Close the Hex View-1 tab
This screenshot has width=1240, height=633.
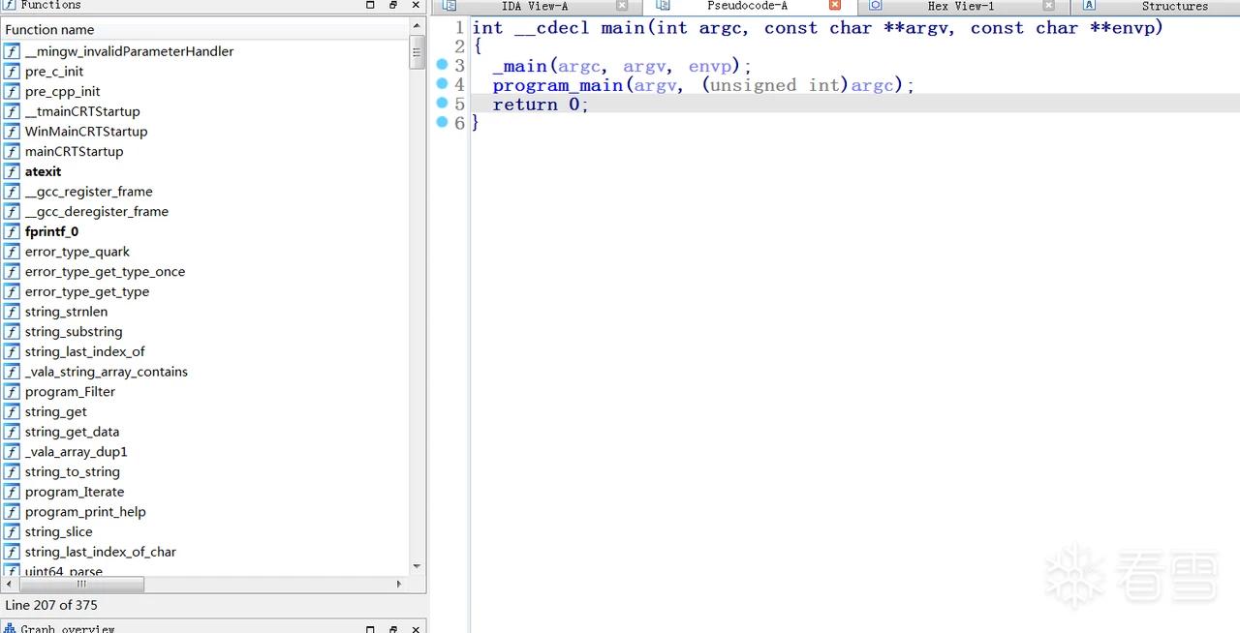click(1048, 6)
